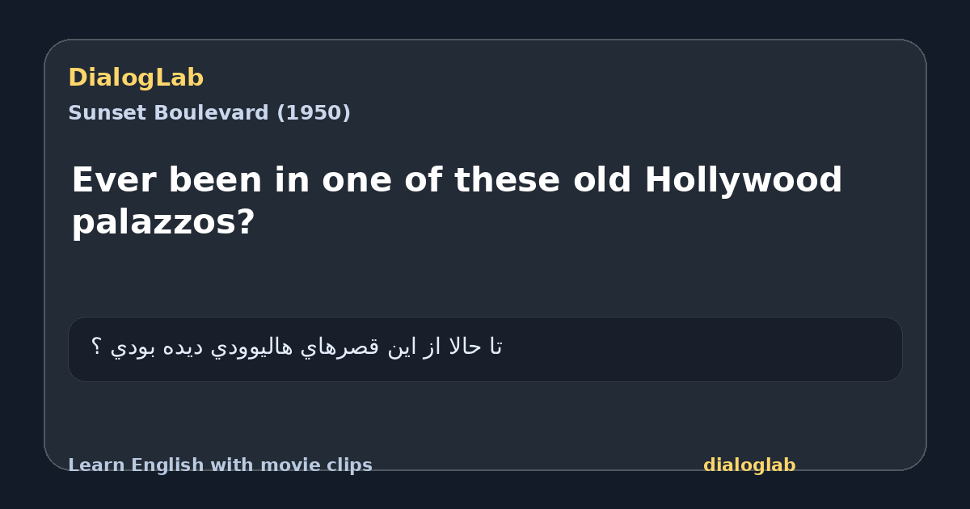This screenshot has width=970, height=509.
Task: Open the Sunset Boulevard (1950) movie title
Action: [x=209, y=113]
